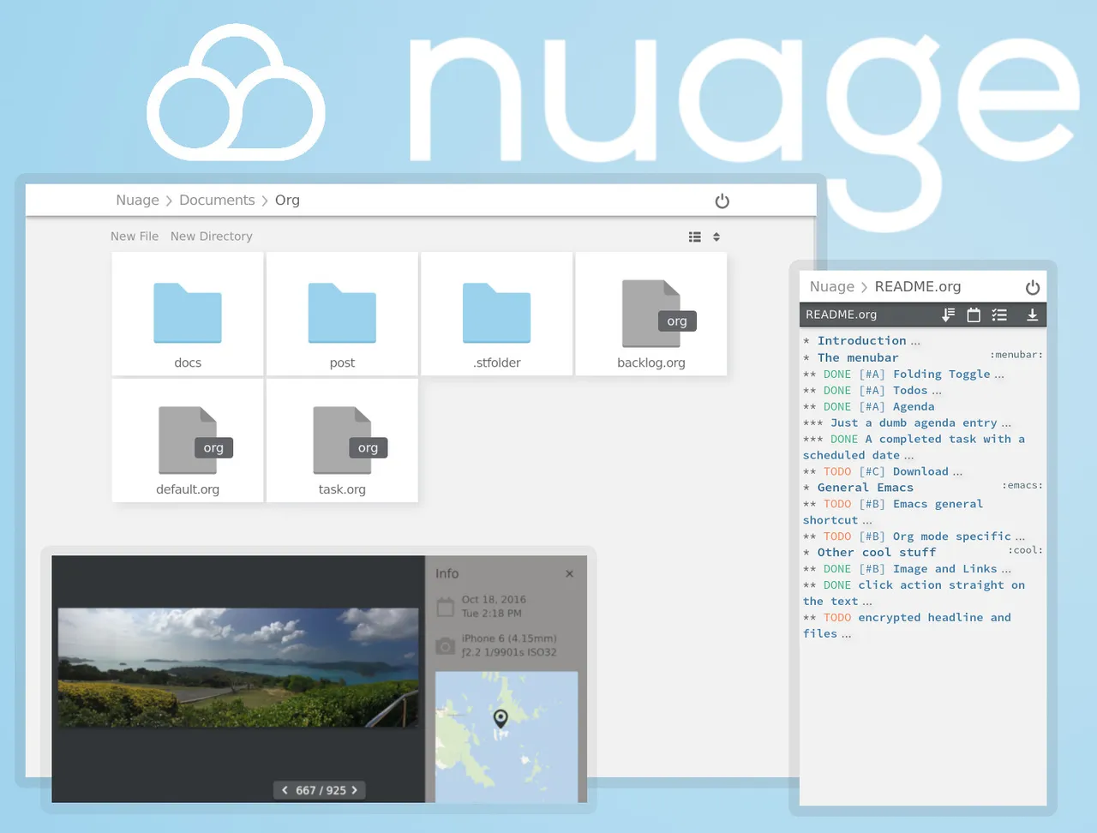Screen dimensions: 1097x833
Task: Click the :emacs: tag
Action: [1022, 485]
